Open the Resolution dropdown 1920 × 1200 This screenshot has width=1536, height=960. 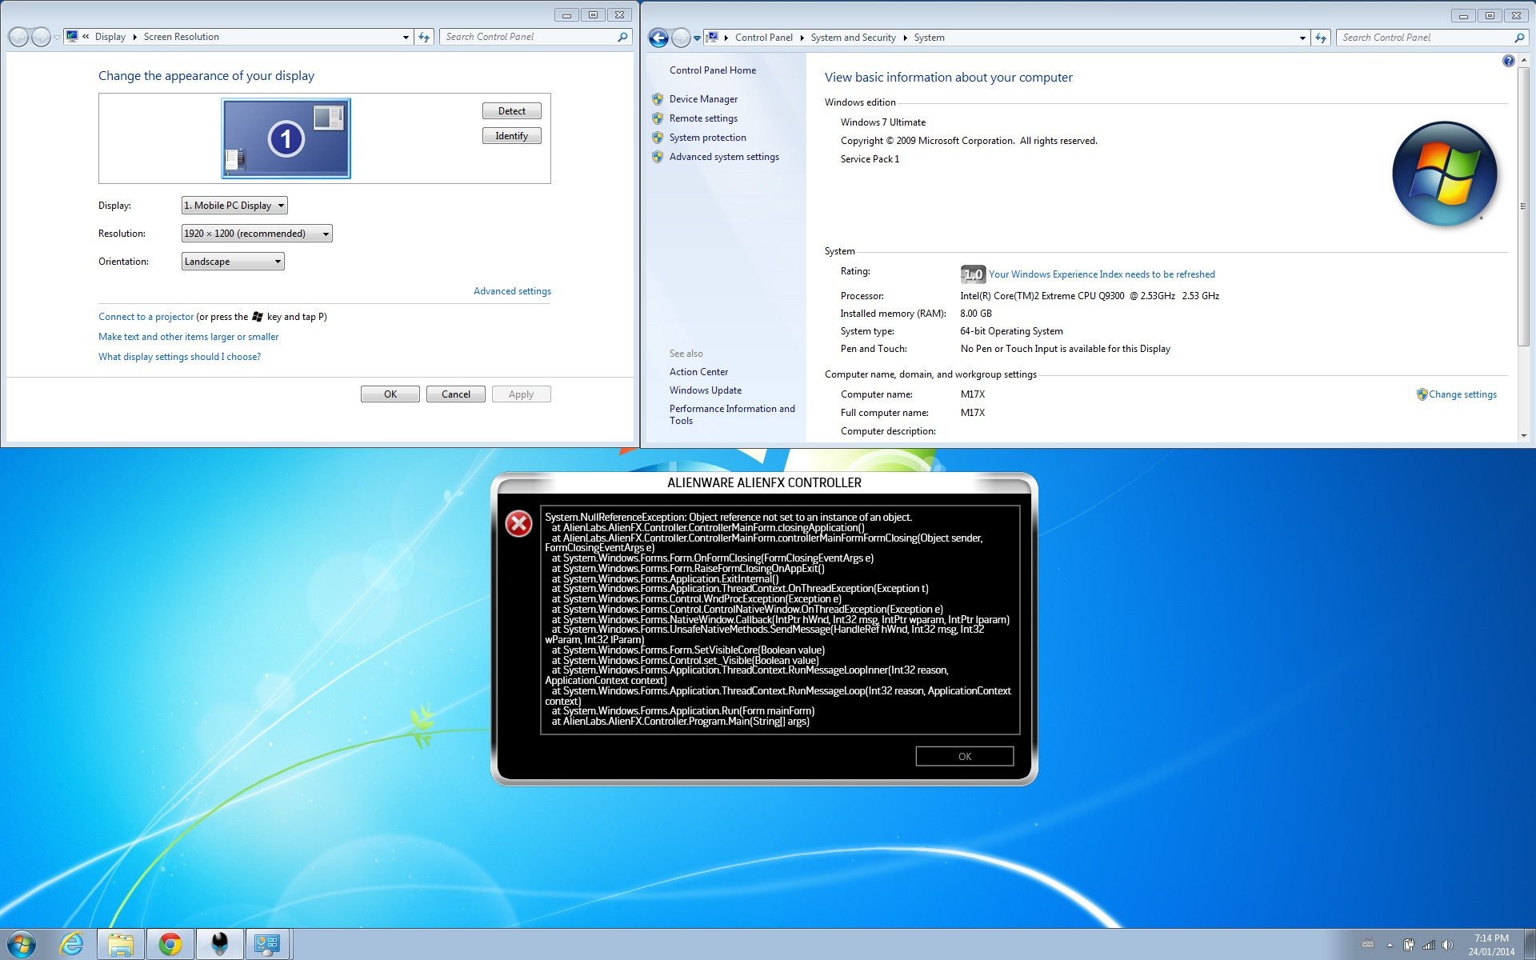[257, 234]
